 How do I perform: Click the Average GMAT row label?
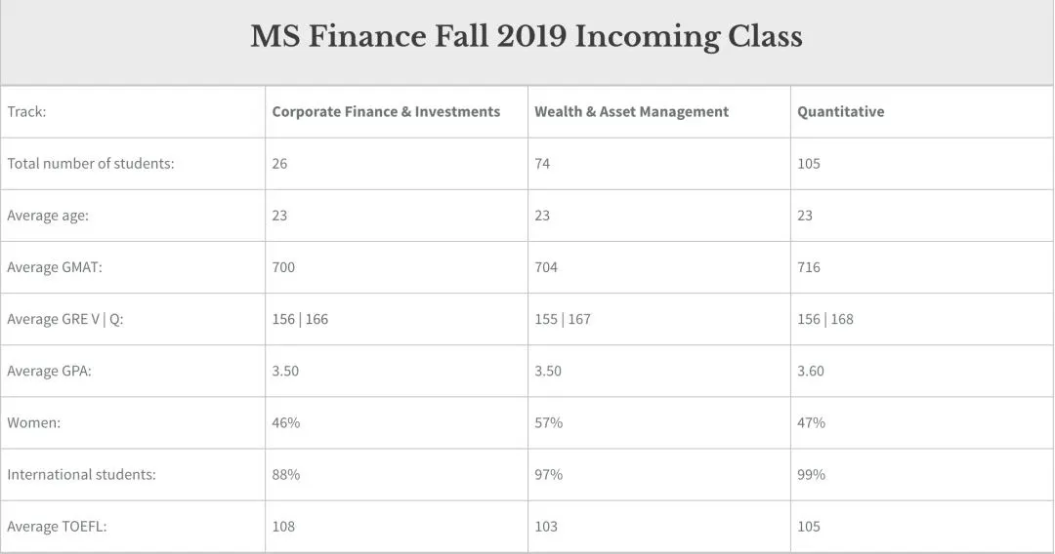point(53,267)
